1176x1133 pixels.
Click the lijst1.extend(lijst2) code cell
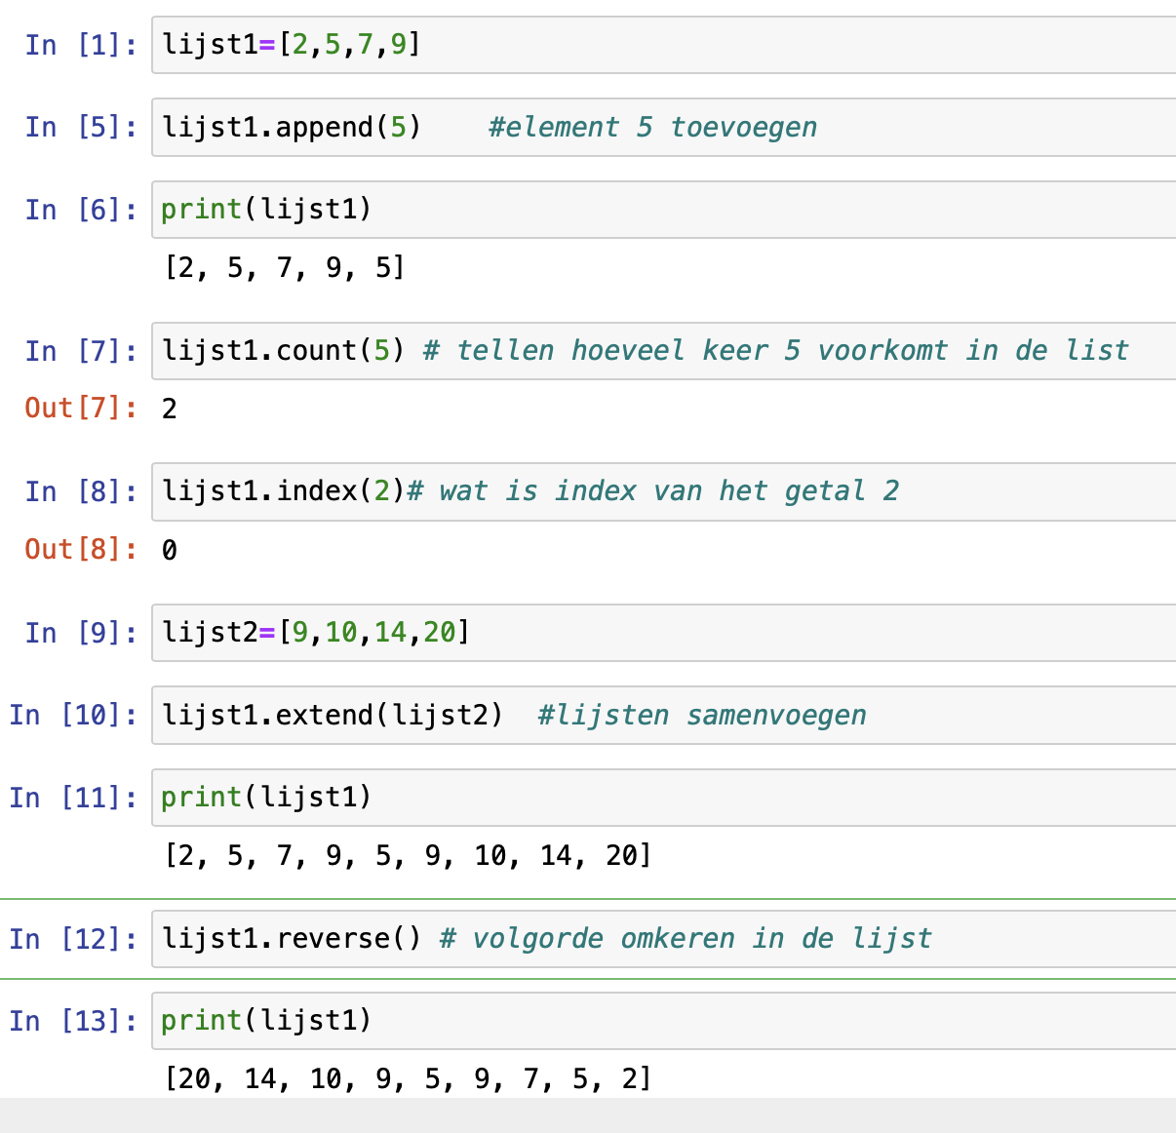coord(663,715)
